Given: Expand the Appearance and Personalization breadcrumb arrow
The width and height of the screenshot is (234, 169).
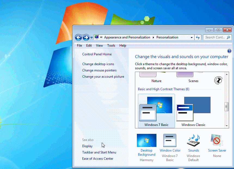Looking at the screenshot, I should pyautogui.click(x=153, y=37).
